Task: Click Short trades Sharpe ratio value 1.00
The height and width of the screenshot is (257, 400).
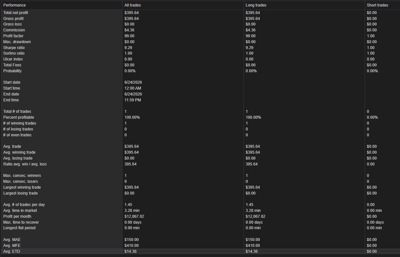Action: [x=371, y=48]
